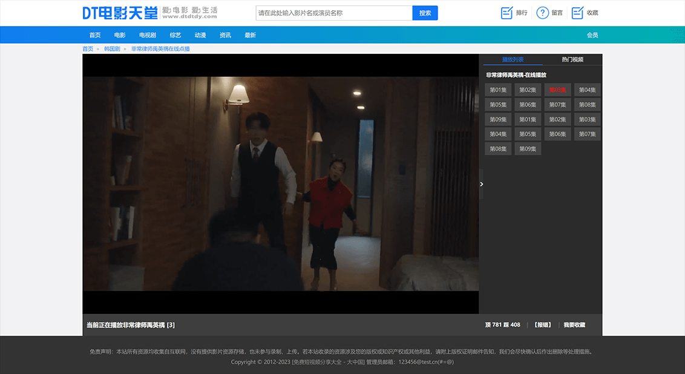Click the 收藏 bookmark icon in header

[x=585, y=13]
